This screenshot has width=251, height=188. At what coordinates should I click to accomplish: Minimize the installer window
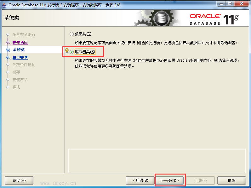coord(221,3)
